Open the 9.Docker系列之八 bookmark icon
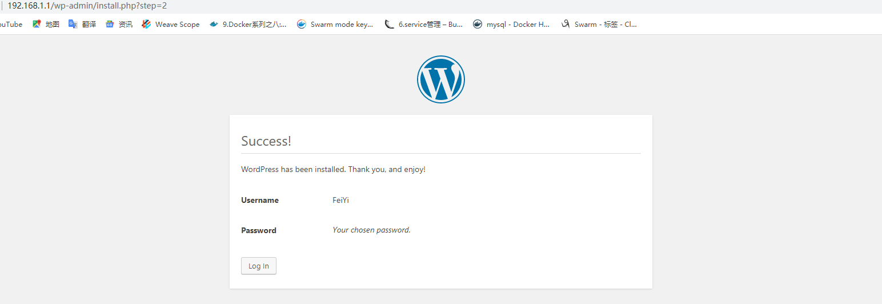 (214, 24)
